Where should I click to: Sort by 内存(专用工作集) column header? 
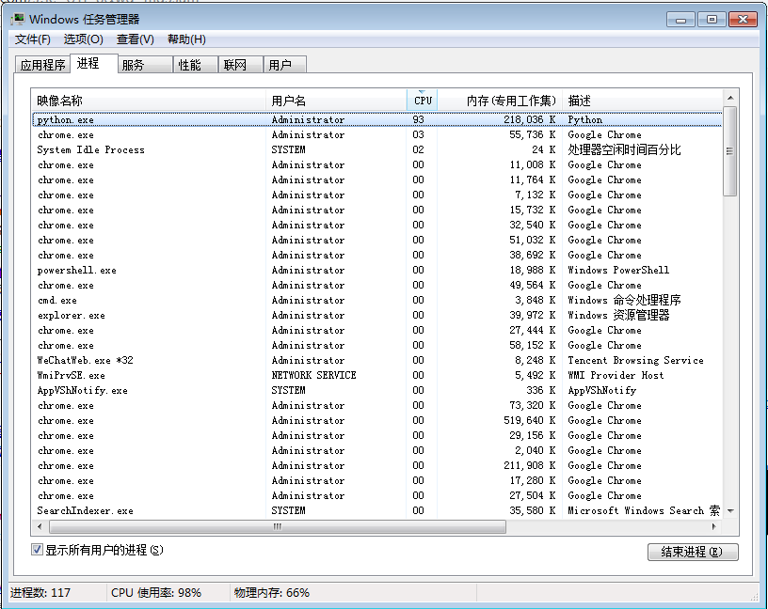click(500, 101)
